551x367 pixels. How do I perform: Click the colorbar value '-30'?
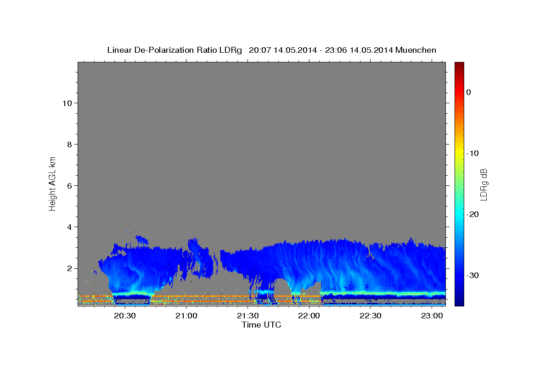[473, 275]
